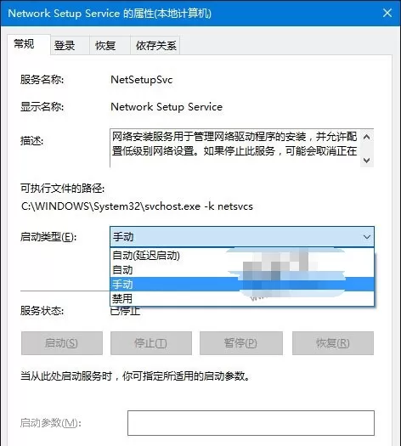Select the executable path text C:\WINDOWS\System32\svchost.exe
Viewport: 401px width, 446px height.
tap(110, 206)
